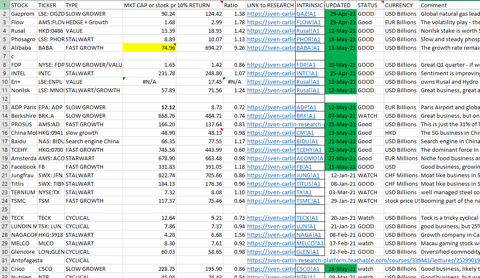The height and width of the screenshot is (278, 480).
Task: Open GLEN!A1 intrinsic sheet link
Action: tap(308, 252)
